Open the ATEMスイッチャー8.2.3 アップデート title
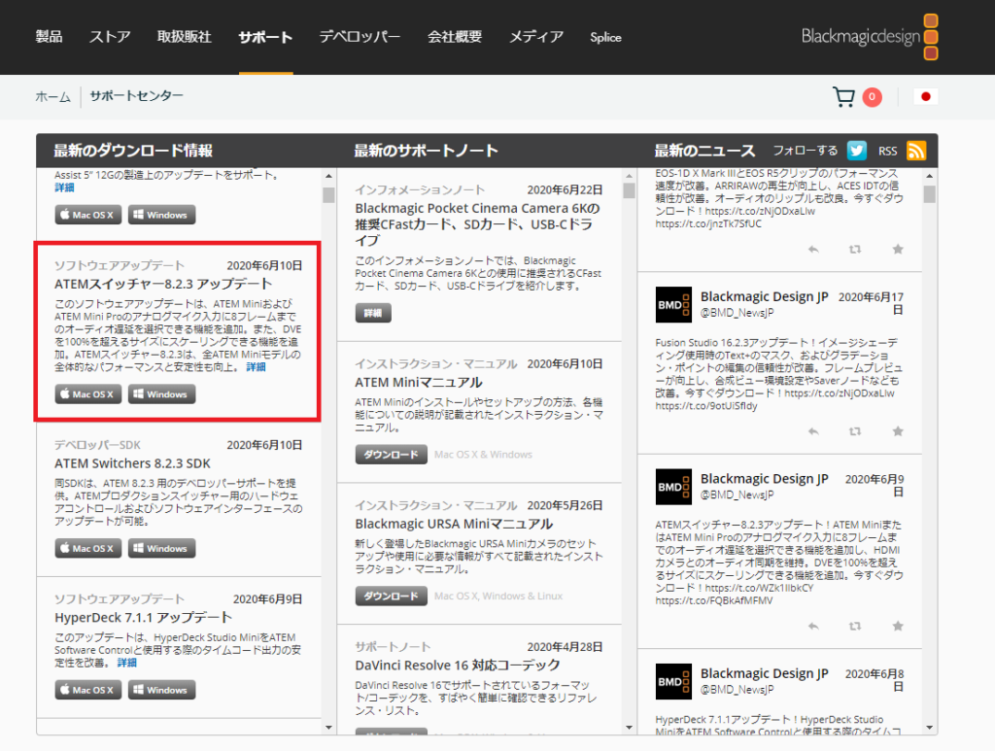Viewport: 995px width, 751px height. 163,284
